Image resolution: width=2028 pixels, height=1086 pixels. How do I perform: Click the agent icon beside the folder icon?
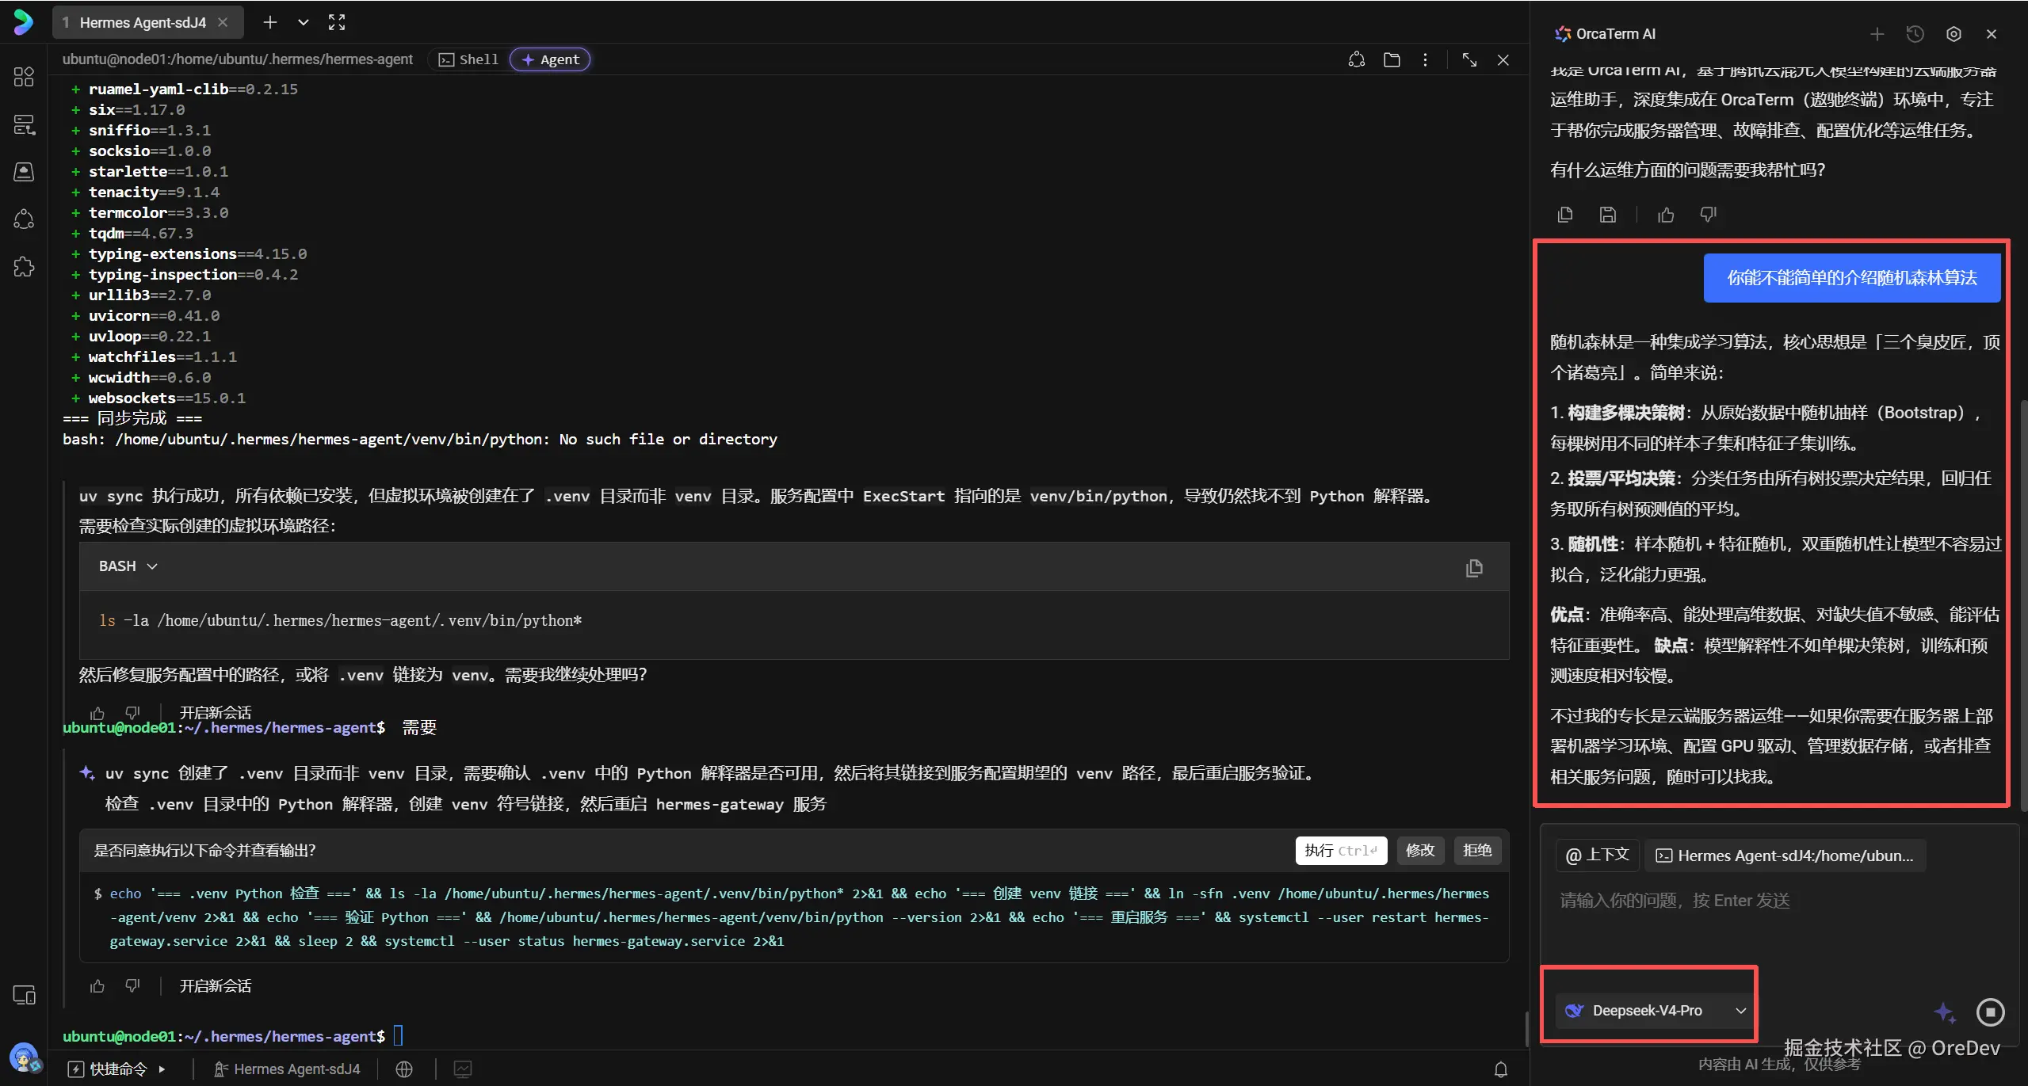click(1357, 59)
